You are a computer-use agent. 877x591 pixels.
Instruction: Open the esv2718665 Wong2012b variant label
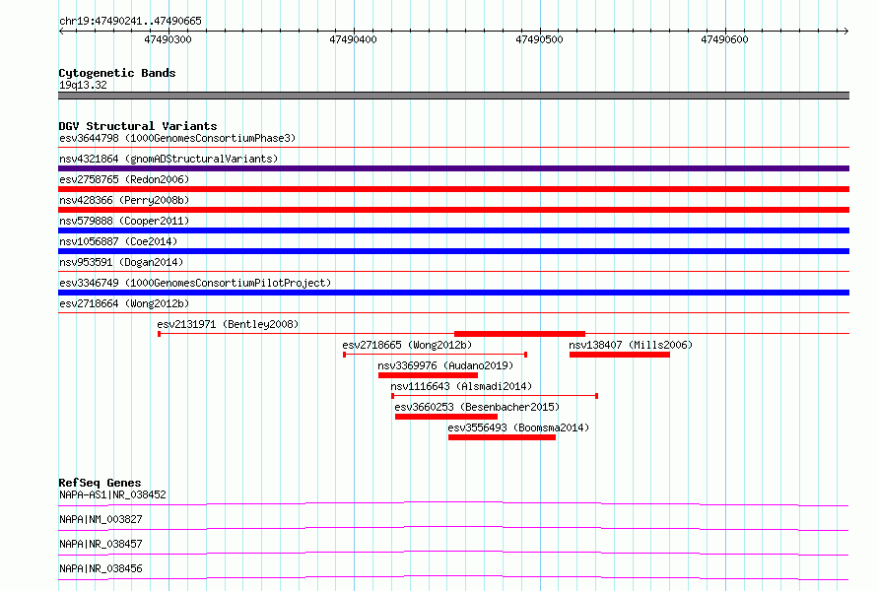coord(407,345)
